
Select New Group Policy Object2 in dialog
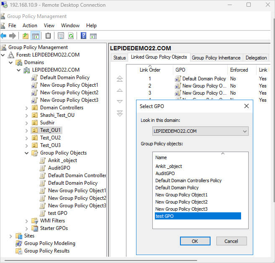[x=181, y=202]
